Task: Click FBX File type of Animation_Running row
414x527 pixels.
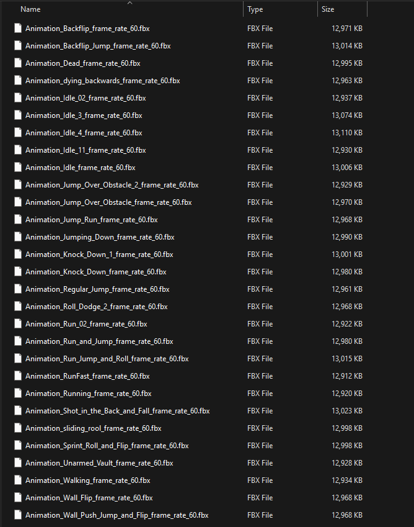Action: point(260,394)
